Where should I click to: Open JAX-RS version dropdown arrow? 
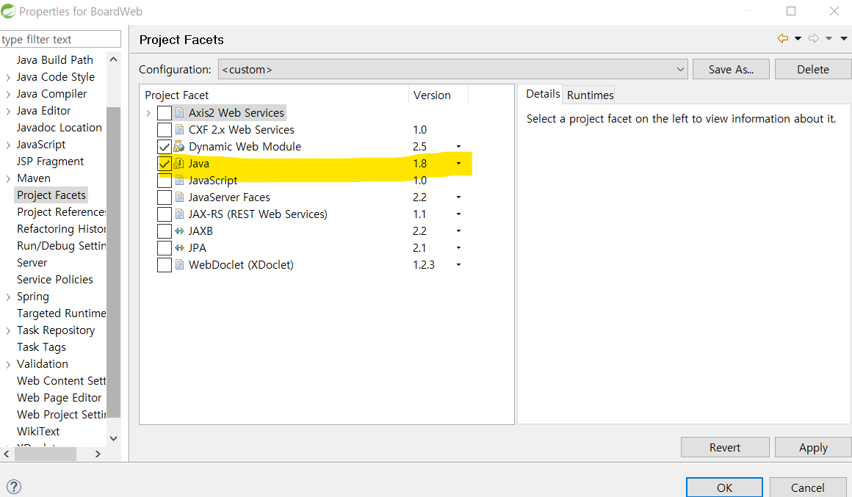458,214
